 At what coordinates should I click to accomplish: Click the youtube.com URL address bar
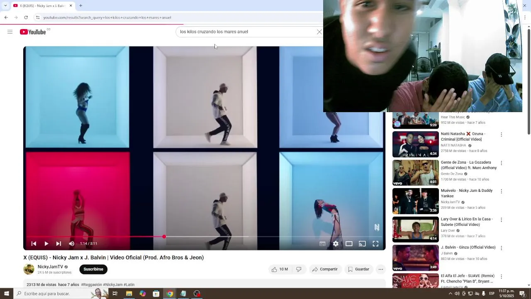[x=178, y=17]
